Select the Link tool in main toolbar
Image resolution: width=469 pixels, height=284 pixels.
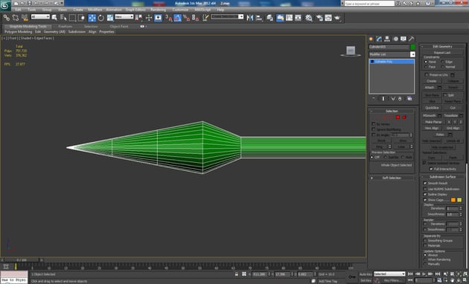[6, 18]
